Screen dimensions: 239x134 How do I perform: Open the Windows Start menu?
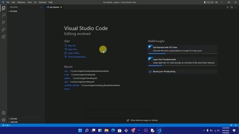[80, 131]
